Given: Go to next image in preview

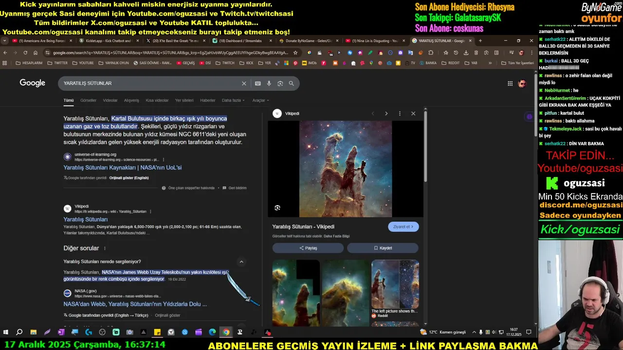Looking at the screenshot, I should pyautogui.click(x=386, y=113).
